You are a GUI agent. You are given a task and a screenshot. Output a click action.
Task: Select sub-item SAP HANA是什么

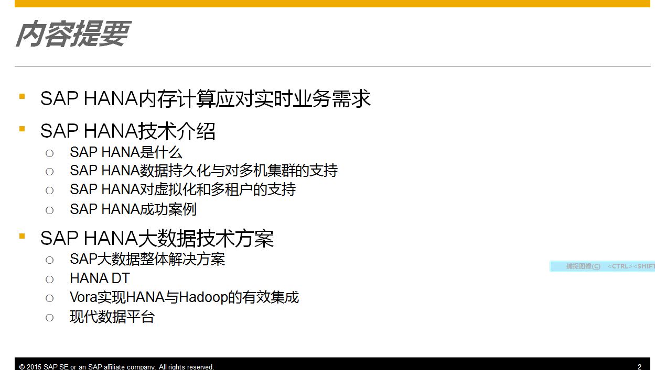click(126, 152)
